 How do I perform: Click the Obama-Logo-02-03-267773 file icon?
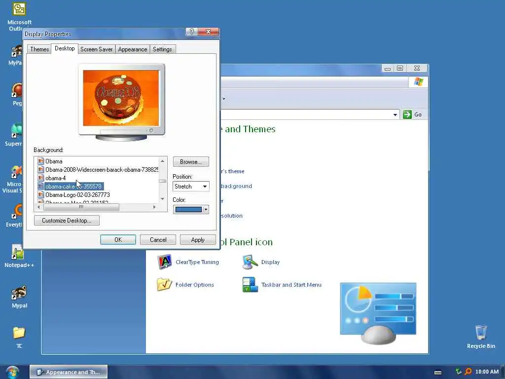pos(40,194)
